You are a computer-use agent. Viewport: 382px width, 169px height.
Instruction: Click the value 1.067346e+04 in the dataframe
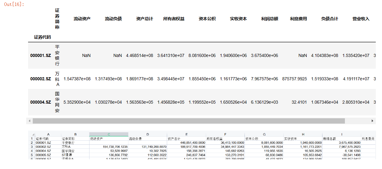(x=325, y=102)
